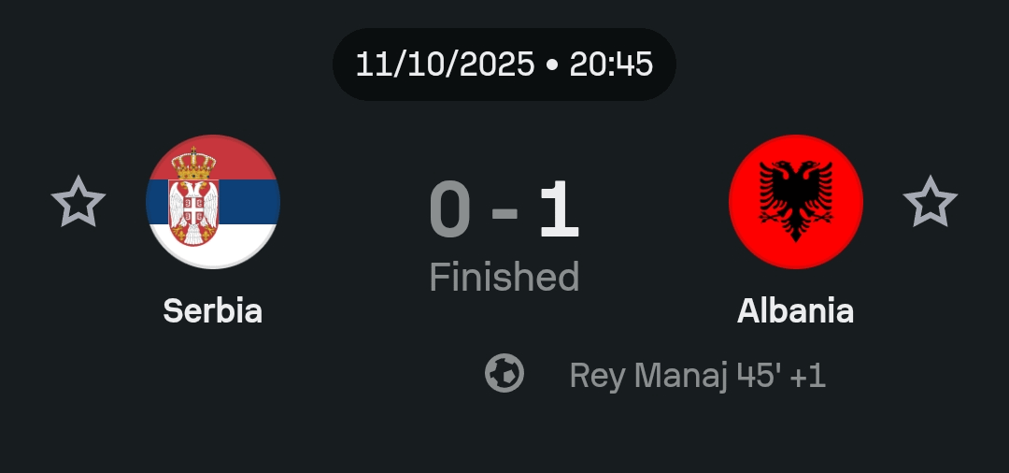Toggle the star next to Albania

coord(931,202)
